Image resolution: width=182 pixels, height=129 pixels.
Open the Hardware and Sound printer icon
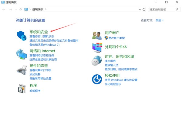click(22, 70)
